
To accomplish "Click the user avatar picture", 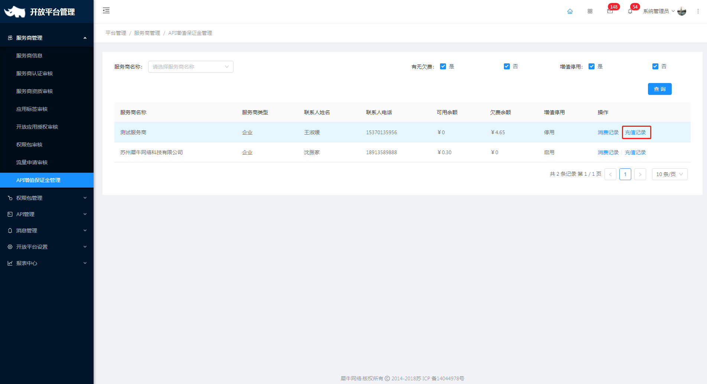I will [682, 11].
